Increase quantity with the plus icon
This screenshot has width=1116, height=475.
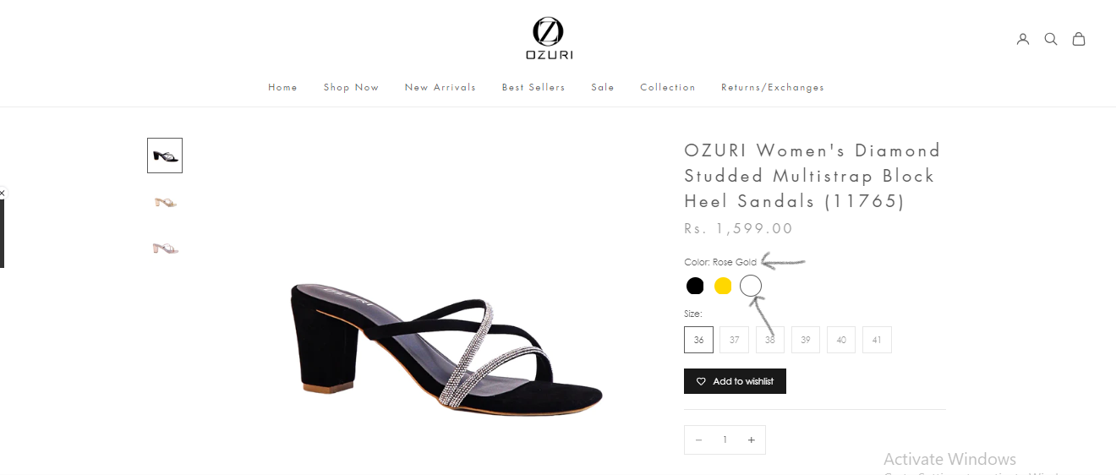pyautogui.click(x=751, y=440)
